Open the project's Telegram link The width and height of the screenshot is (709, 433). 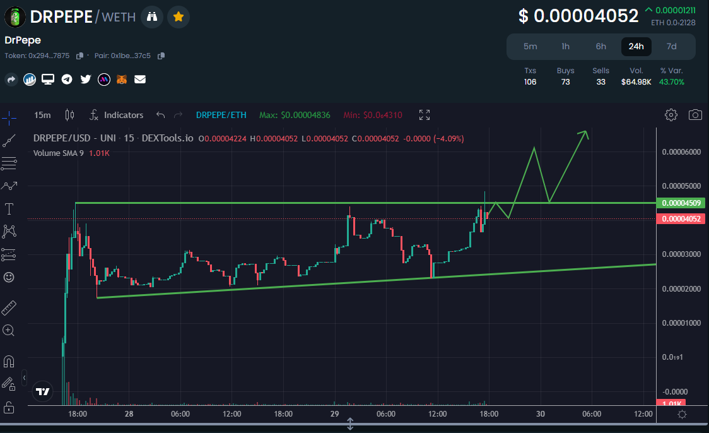(66, 79)
